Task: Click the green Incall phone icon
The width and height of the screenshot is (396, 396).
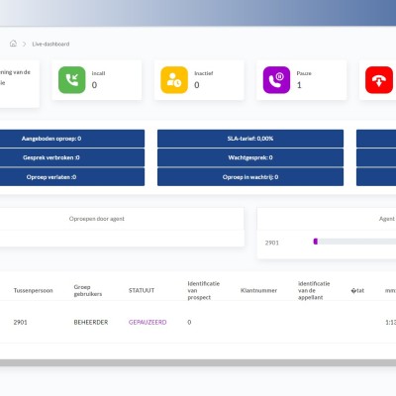Action: coord(72,80)
